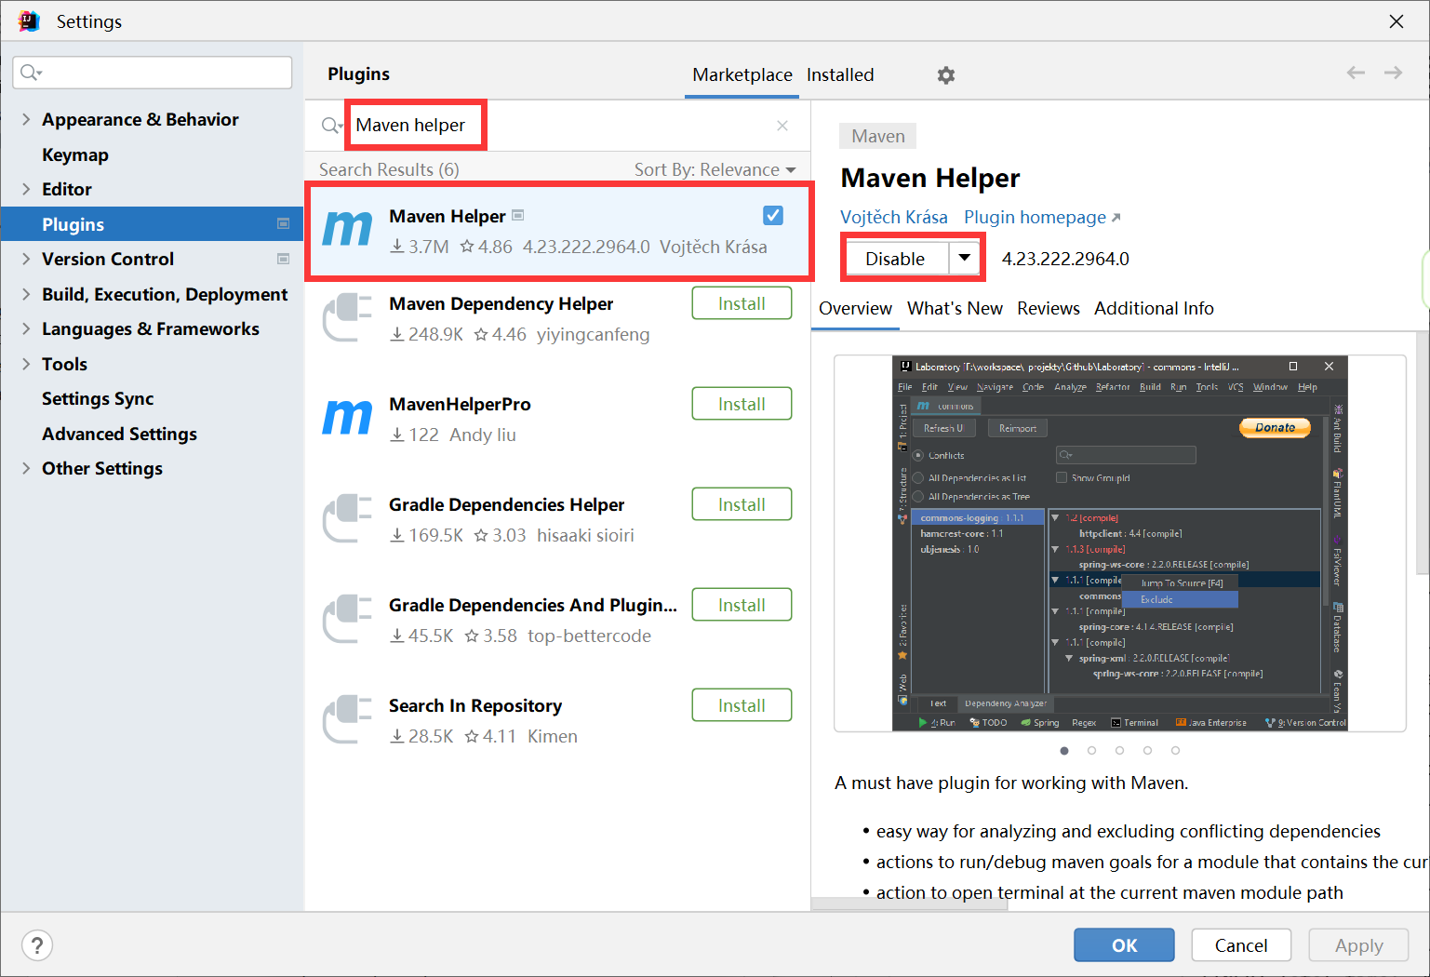Switch to the Marketplace tab
This screenshot has width=1430, height=977.
tap(742, 74)
